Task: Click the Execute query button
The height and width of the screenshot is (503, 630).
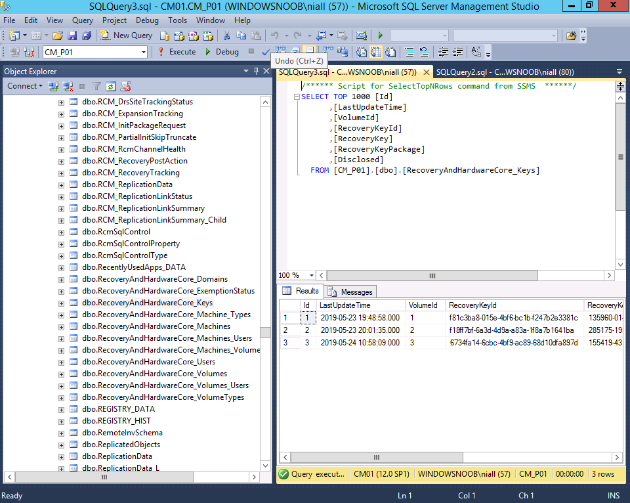Action: click(x=177, y=52)
